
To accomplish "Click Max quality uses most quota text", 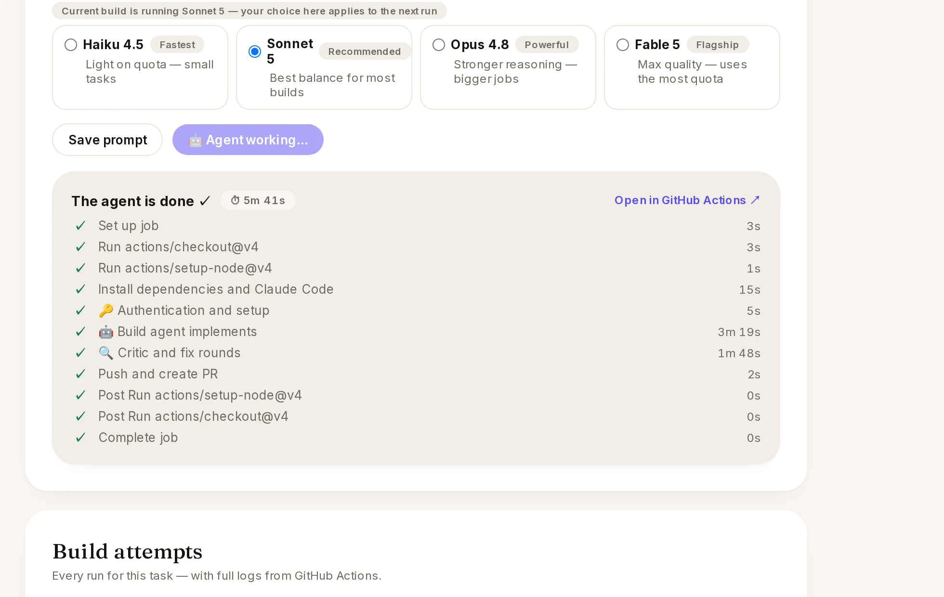I will tap(692, 72).
